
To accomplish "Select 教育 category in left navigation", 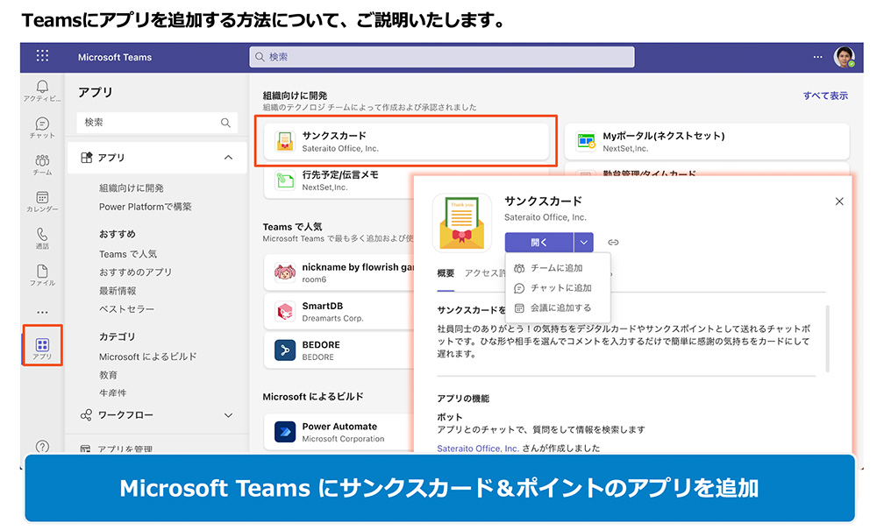I will pyautogui.click(x=108, y=375).
